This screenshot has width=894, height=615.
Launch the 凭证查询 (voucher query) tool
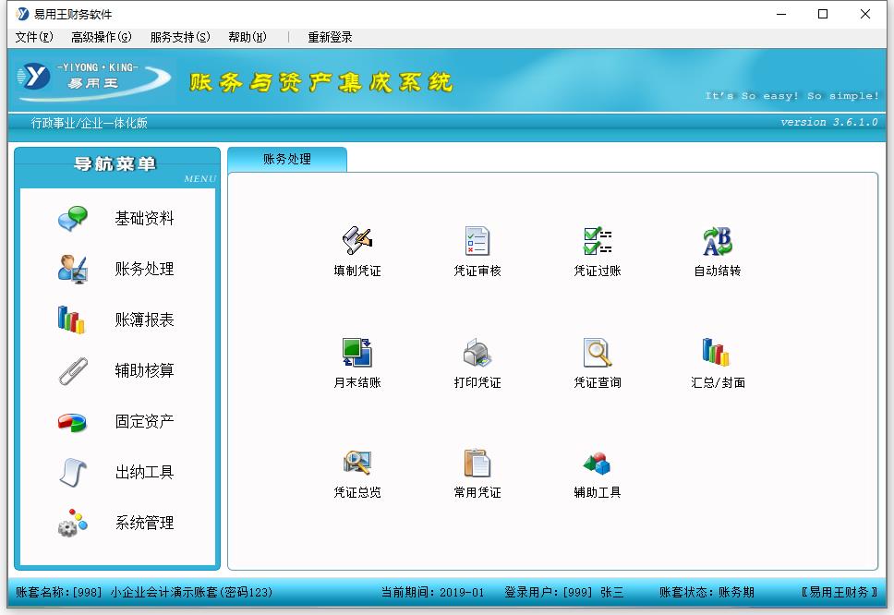point(596,362)
